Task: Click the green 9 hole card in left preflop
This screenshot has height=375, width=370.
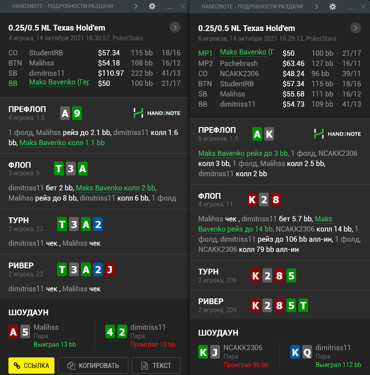Action: click(77, 113)
